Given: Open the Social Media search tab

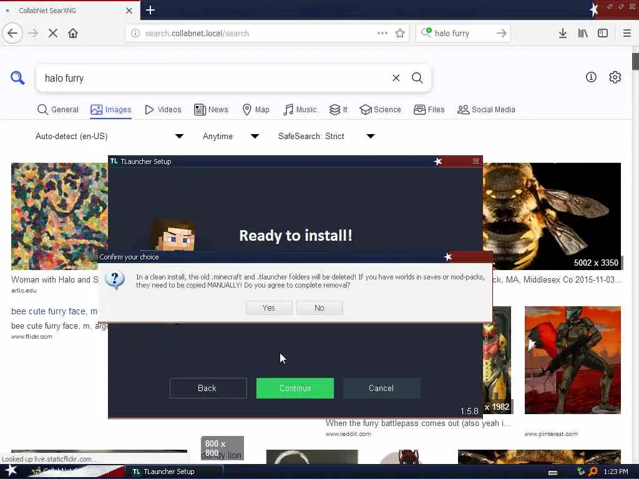Looking at the screenshot, I should click(486, 110).
